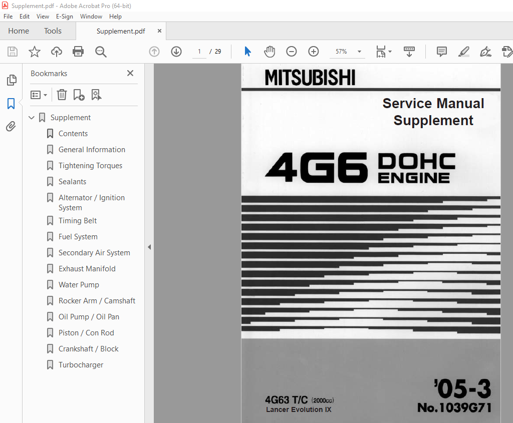Open the Help menu
Screen dimensions: 513x423
click(x=115, y=17)
